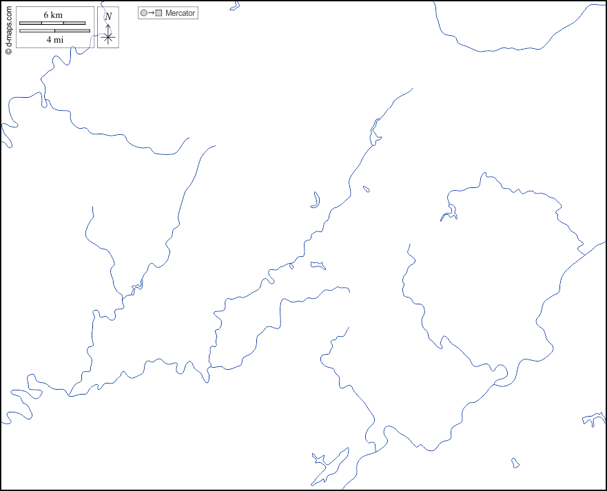This screenshot has height=491, width=607.
Task: Click the arrow between circle and square
Action: click(151, 13)
